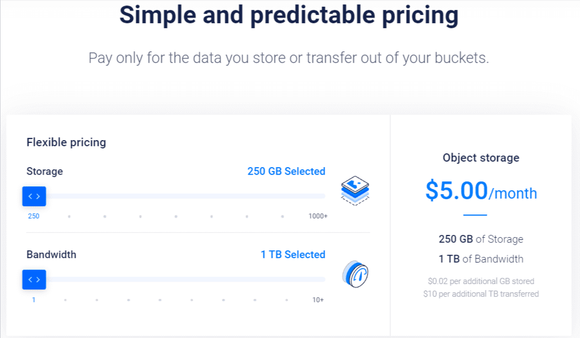580x338 pixels.
Task: Click the "1 TB Selected" text
Action: click(x=293, y=254)
